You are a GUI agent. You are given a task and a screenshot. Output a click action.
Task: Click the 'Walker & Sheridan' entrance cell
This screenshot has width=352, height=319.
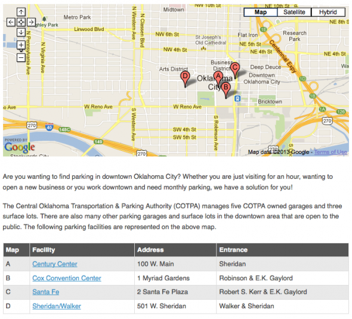pyautogui.click(x=282, y=306)
